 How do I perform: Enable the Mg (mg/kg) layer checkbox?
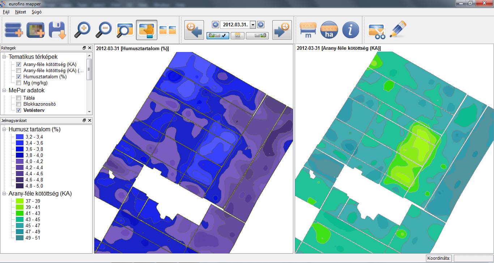tap(19, 83)
